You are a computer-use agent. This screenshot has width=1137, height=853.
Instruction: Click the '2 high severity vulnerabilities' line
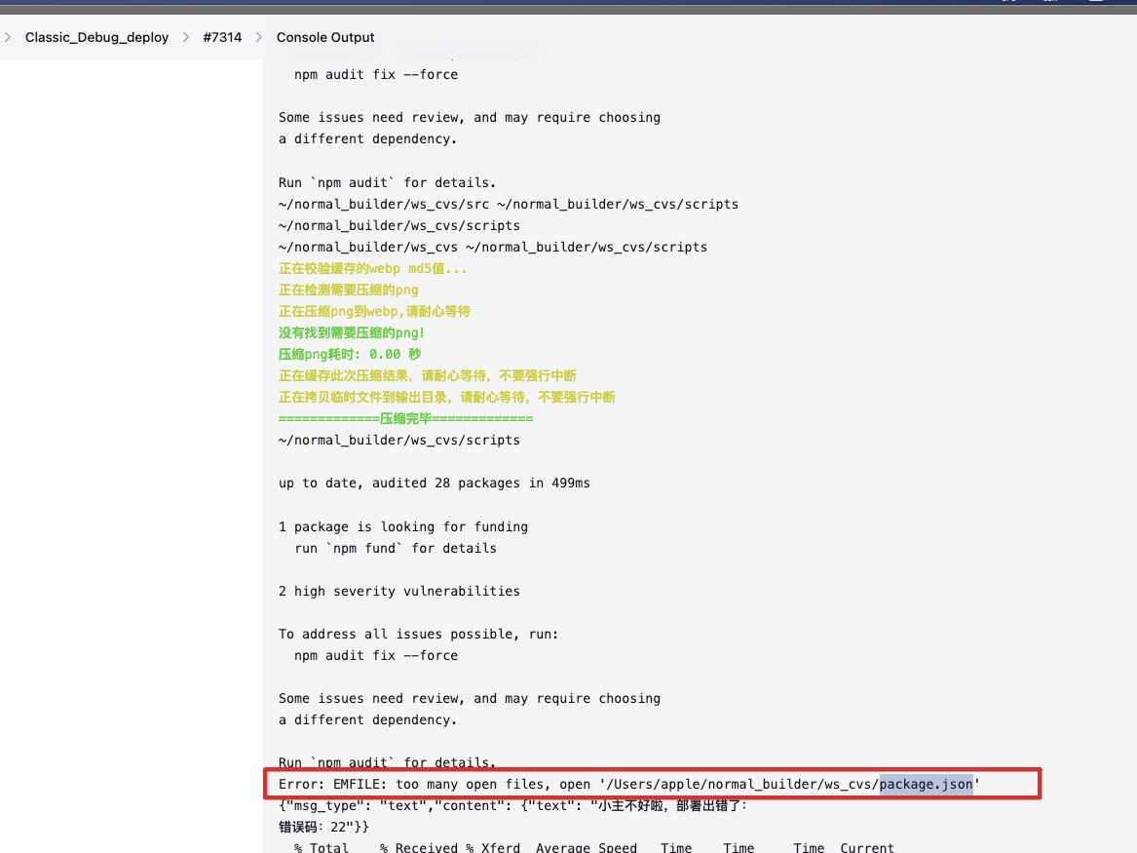[398, 591]
